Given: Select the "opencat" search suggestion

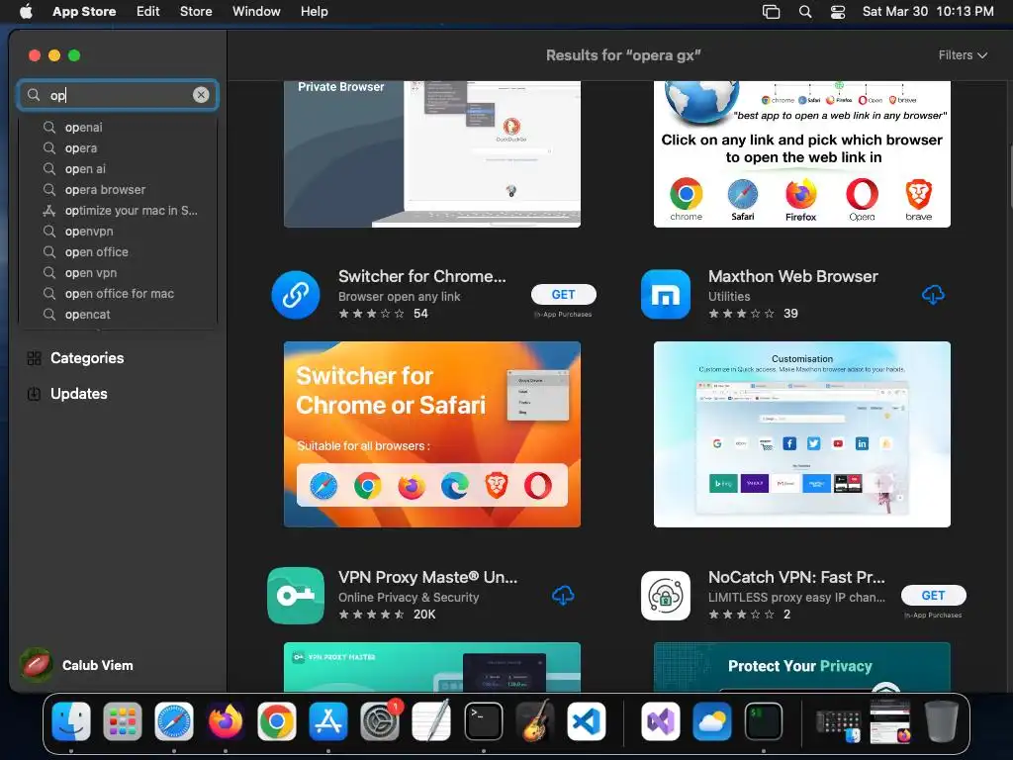Looking at the screenshot, I should (x=118, y=314).
